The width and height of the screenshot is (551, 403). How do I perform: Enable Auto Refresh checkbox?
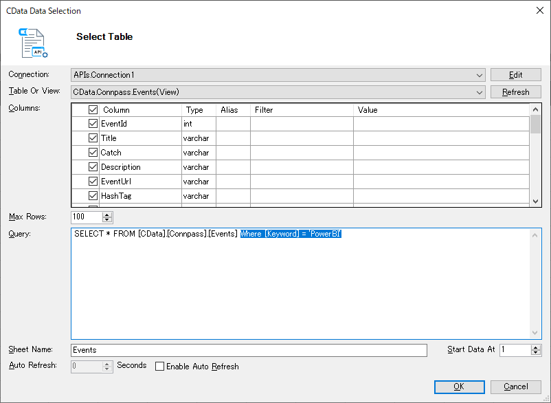160,367
